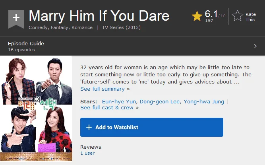The image size is (265, 165).
Task: Click the Marry Him If You Dare poster
Action: coord(36,109)
